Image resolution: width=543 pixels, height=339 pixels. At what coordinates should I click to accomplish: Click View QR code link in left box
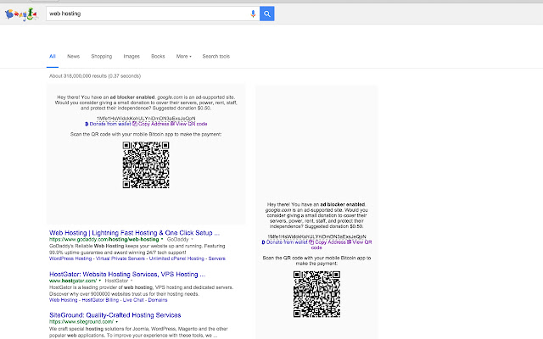[x=192, y=124]
